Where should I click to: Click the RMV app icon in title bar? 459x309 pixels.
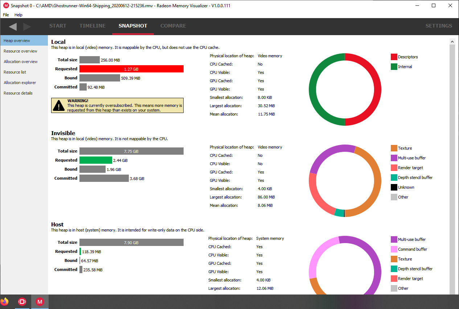click(6, 5)
